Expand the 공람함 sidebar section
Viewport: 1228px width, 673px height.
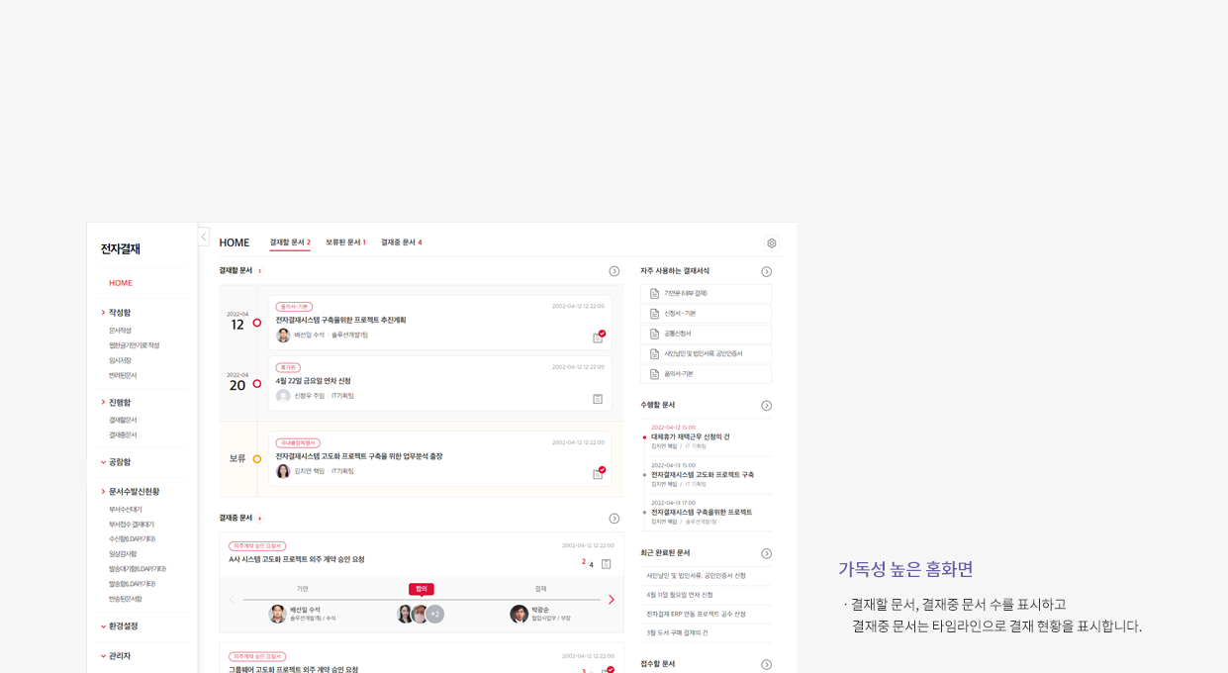point(119,462)
